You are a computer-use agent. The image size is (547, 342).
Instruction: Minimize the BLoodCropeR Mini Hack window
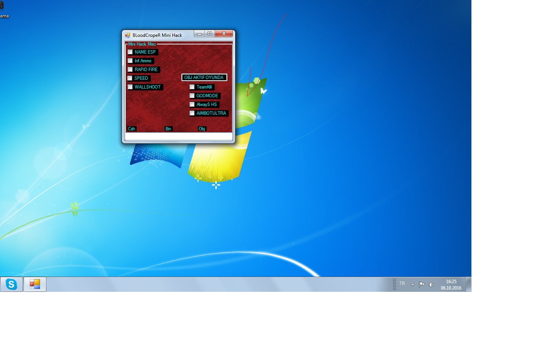[199, 34]
